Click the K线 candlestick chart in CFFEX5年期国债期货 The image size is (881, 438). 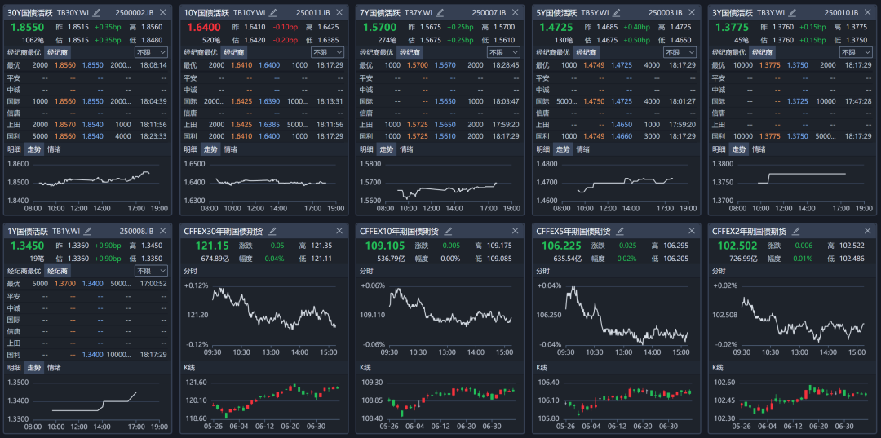pyautogui.click(x=616, y=403)
